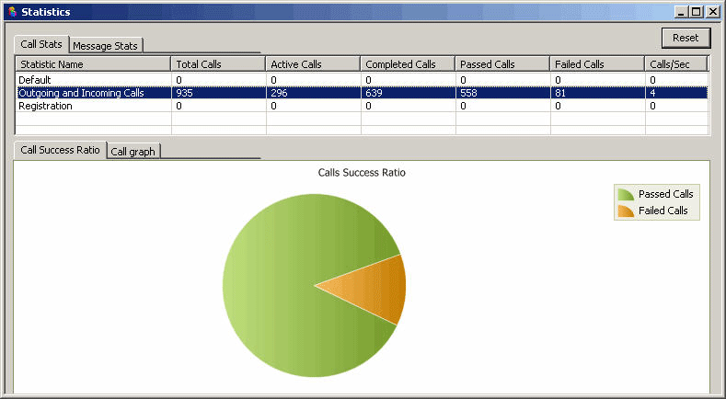Click the Passed Calls legend icon
726x399 pixels.
point(626,194)
